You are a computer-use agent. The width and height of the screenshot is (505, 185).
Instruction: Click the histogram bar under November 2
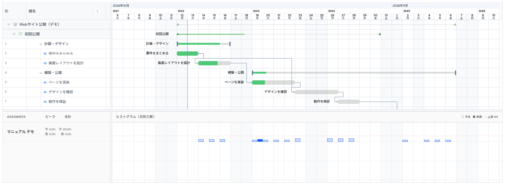pyautogui.click(x=405, y=141)
